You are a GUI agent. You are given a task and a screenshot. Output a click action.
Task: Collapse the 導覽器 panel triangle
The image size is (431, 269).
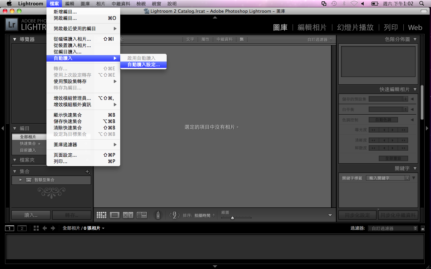[x=14, y=39]
